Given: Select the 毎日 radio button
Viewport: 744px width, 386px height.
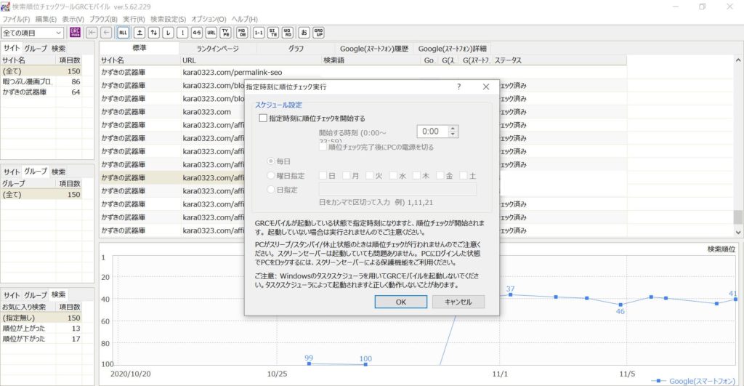Looking at the screenshot, I should pyautogui.click(x=271, y=161).
